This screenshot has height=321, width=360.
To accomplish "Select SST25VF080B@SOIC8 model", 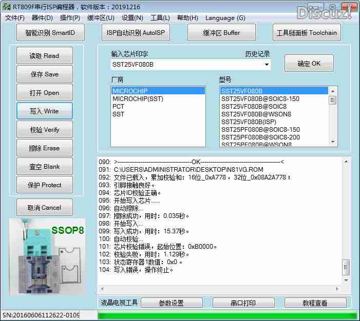I will click(x=274, y=106).
